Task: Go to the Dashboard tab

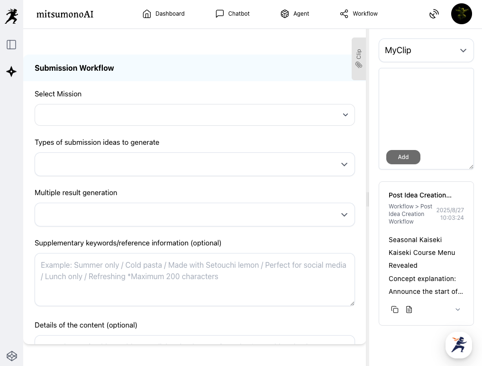Action: (x=164, y=14)
